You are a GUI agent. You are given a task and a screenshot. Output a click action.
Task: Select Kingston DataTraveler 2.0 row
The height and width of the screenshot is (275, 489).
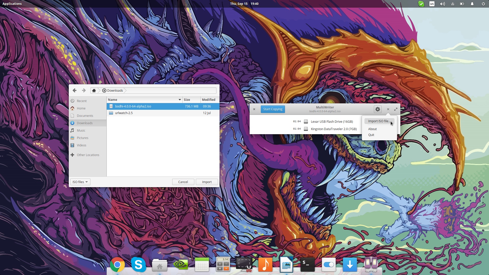(x=325, y=129)
